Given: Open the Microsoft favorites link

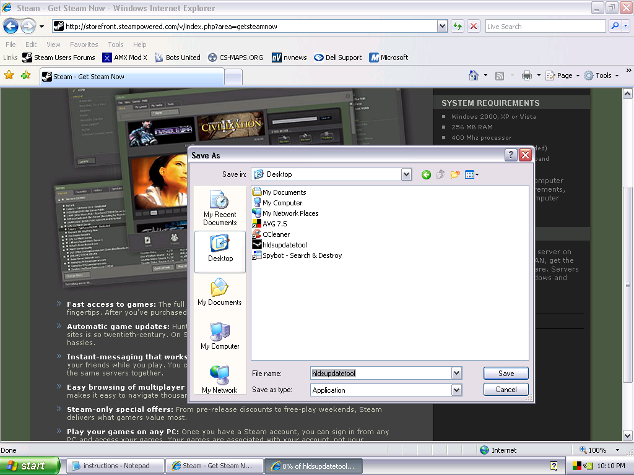Looking at the screenshot, I should pyautogui.click(x=389, y=58).
